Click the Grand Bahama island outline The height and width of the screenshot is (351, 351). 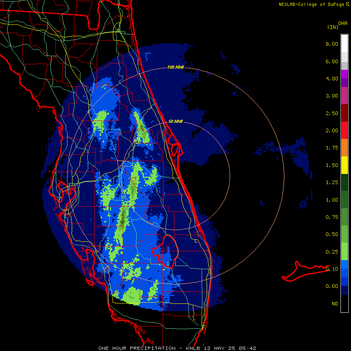(305, 271)
